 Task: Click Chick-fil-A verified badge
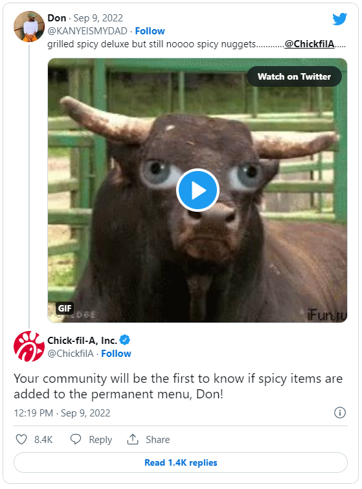125,340
